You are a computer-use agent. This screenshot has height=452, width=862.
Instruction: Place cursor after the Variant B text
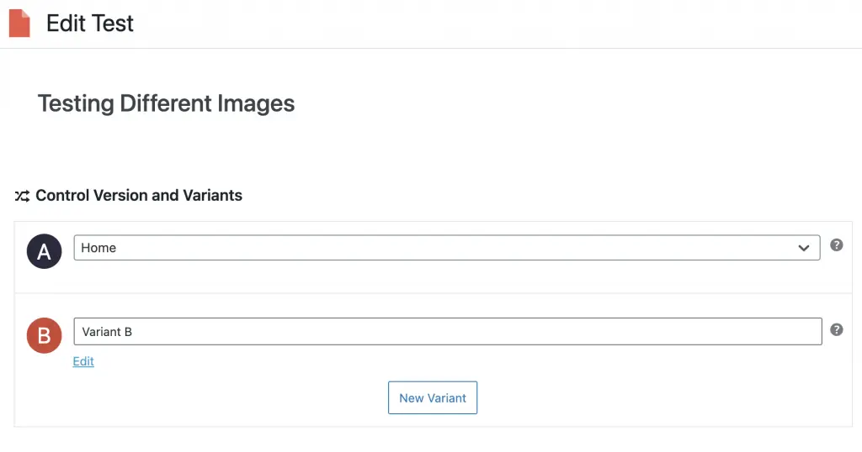coord(133,332)
